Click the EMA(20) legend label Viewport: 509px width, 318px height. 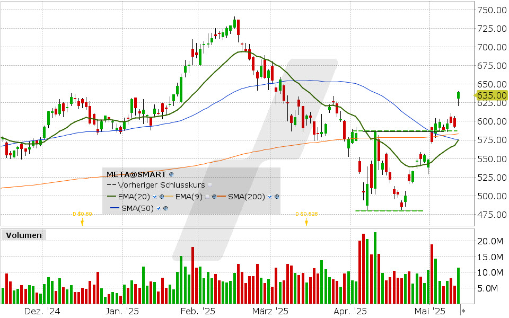tap(134, 197)
